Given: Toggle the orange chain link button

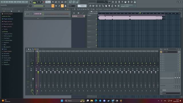Looking at the screenshot, I should (62, 6).
